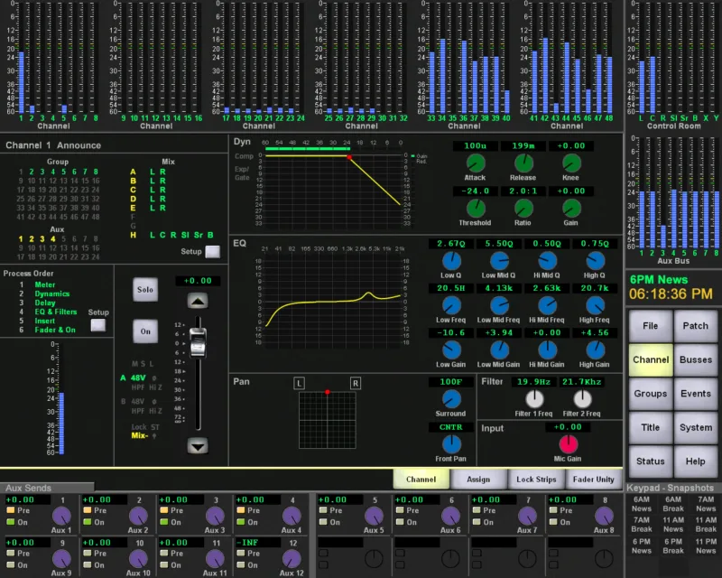Toggle On for Aux 1 send
The width and height of the screenshot is (722, 578).
pyautogui.click(x=11, y=522)
